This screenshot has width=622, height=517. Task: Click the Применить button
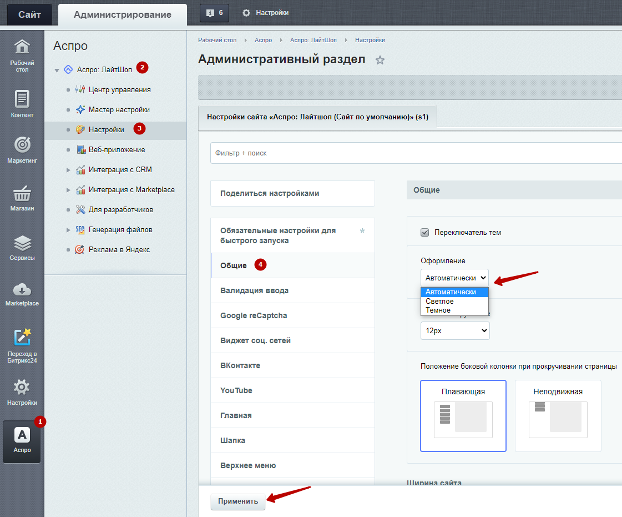point(238,501)
